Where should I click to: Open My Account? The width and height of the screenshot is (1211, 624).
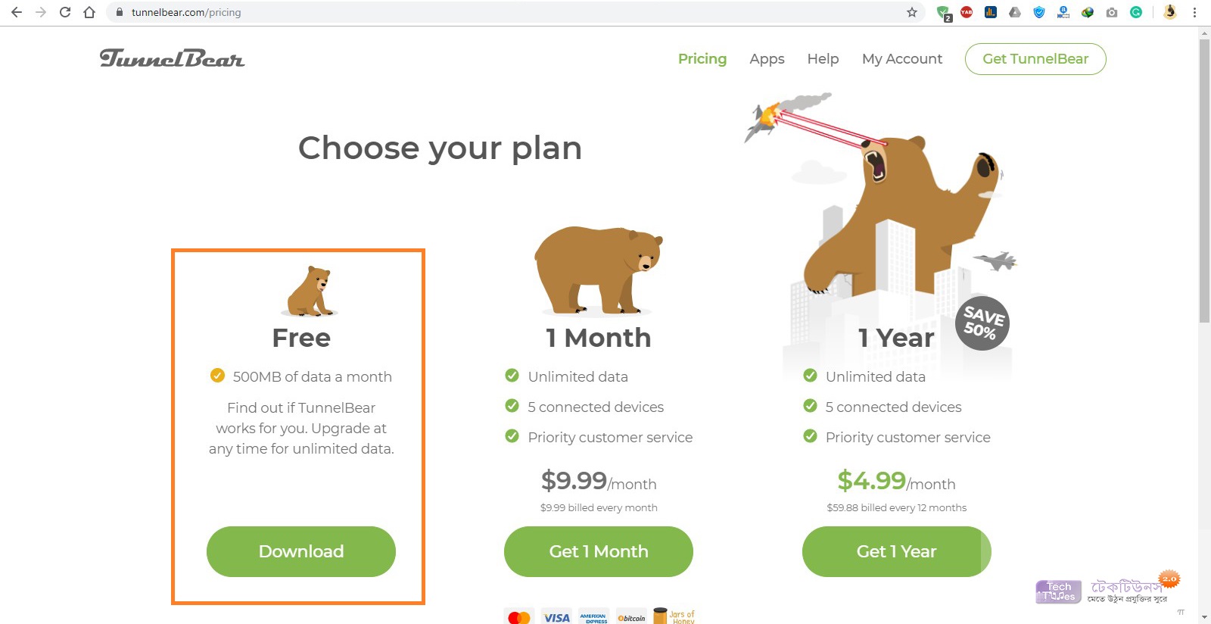[x=901, y=59]
